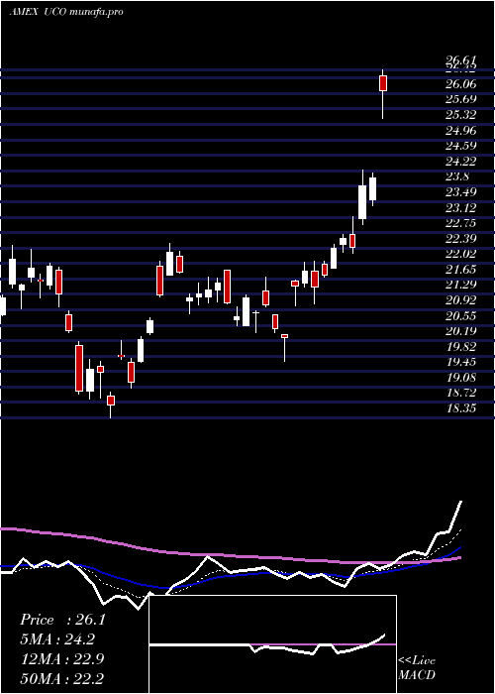This screenshot has width=495, height=694.
Task: Click the 24.22 price axis label
Action: pos(461,161)
